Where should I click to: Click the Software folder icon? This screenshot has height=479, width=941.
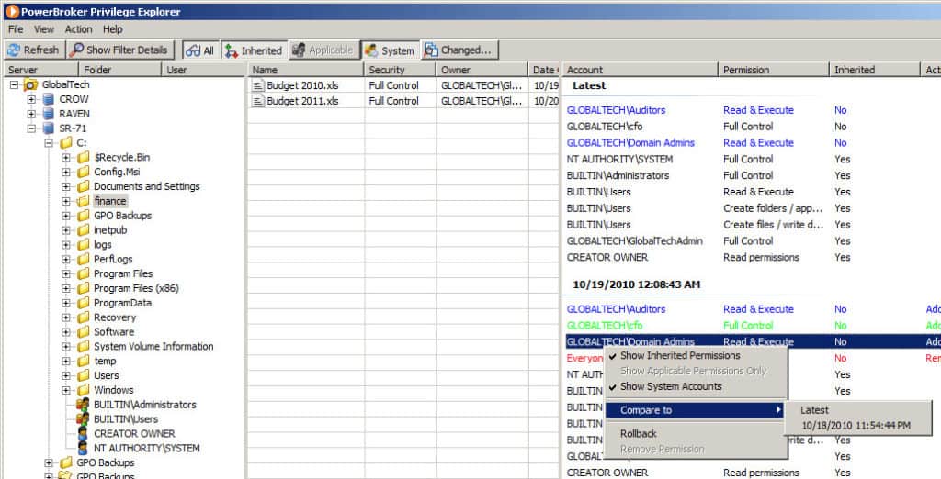point(84,331)
